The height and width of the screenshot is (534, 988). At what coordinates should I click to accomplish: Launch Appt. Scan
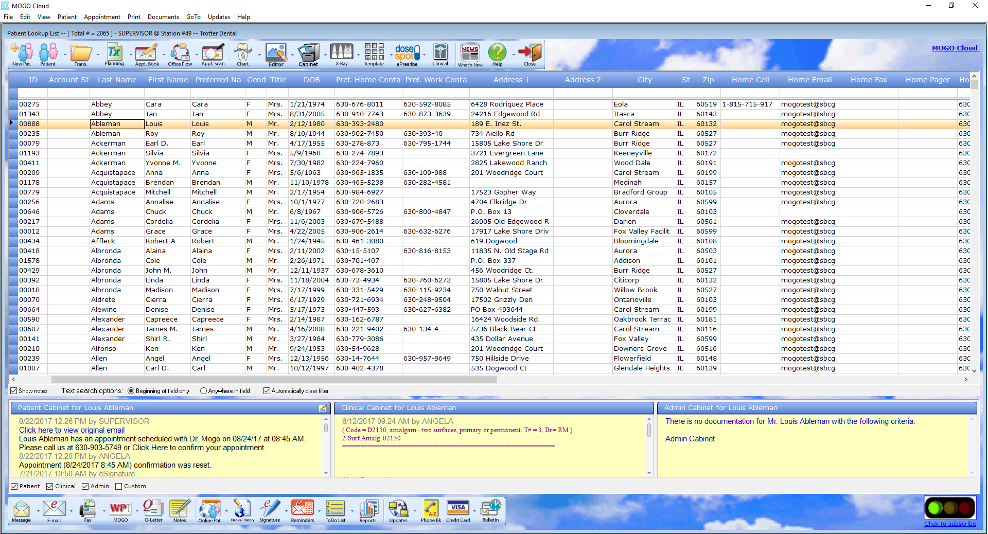click(213, 55)
